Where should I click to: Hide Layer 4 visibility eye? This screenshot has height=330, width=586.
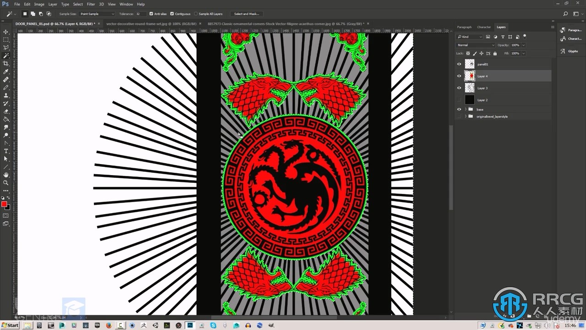coord(459,76)
